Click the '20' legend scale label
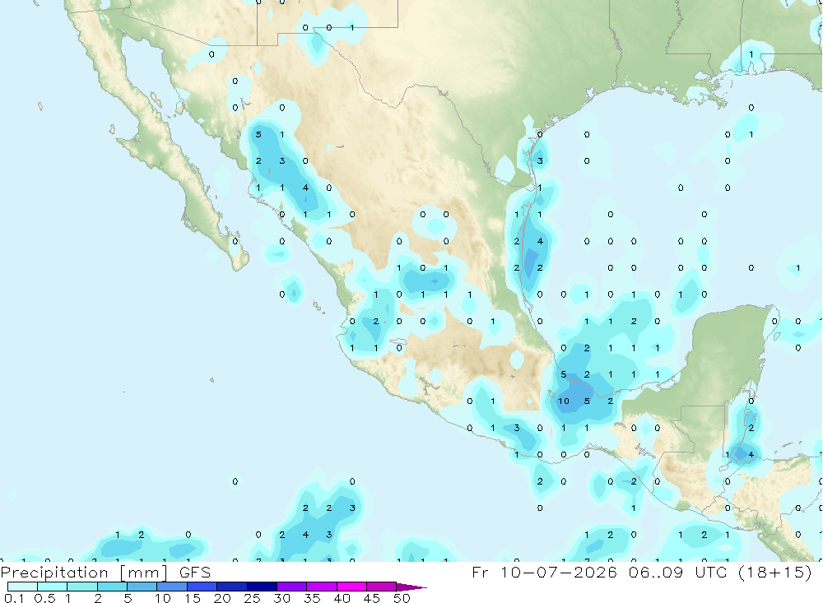 [222, 598]
